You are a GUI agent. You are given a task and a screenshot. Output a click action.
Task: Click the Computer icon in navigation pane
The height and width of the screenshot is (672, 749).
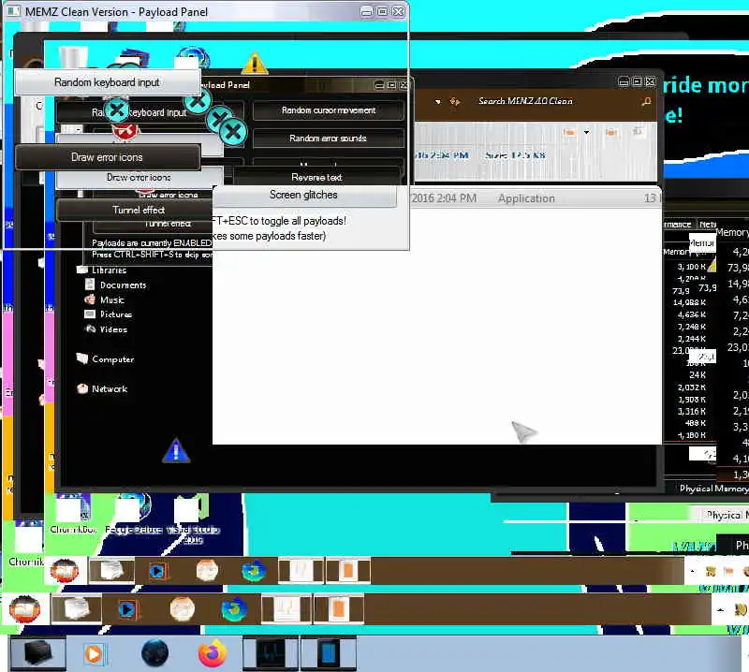(82, 358)
